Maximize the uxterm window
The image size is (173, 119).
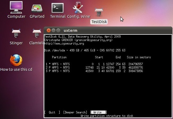(58, 30)
